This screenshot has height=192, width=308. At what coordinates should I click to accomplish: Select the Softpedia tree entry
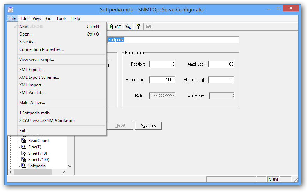pyautogui.click(x=37, y=166)
